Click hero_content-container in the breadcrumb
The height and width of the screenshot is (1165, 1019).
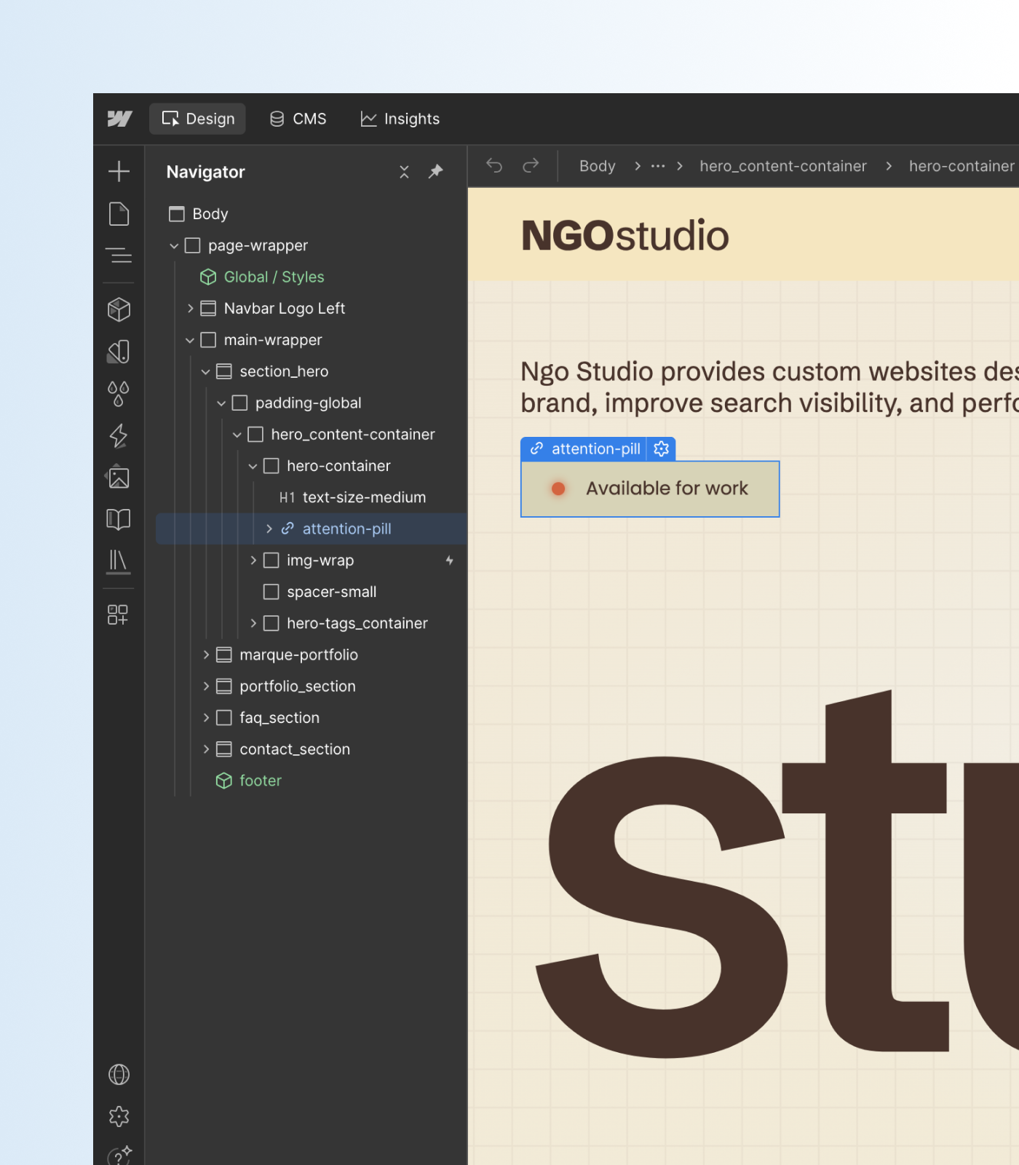coord(783,166)
